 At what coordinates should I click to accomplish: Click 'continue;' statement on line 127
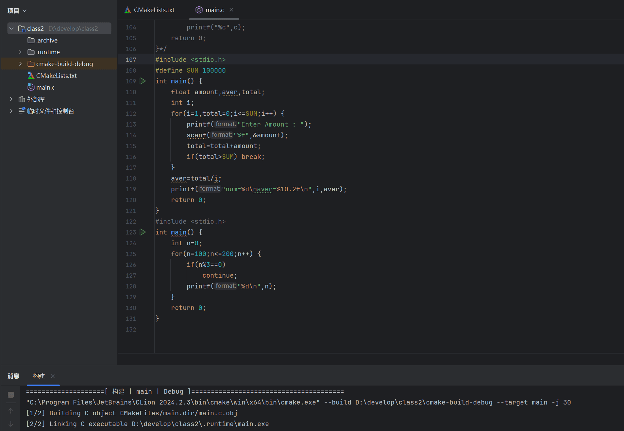point(220,275)
